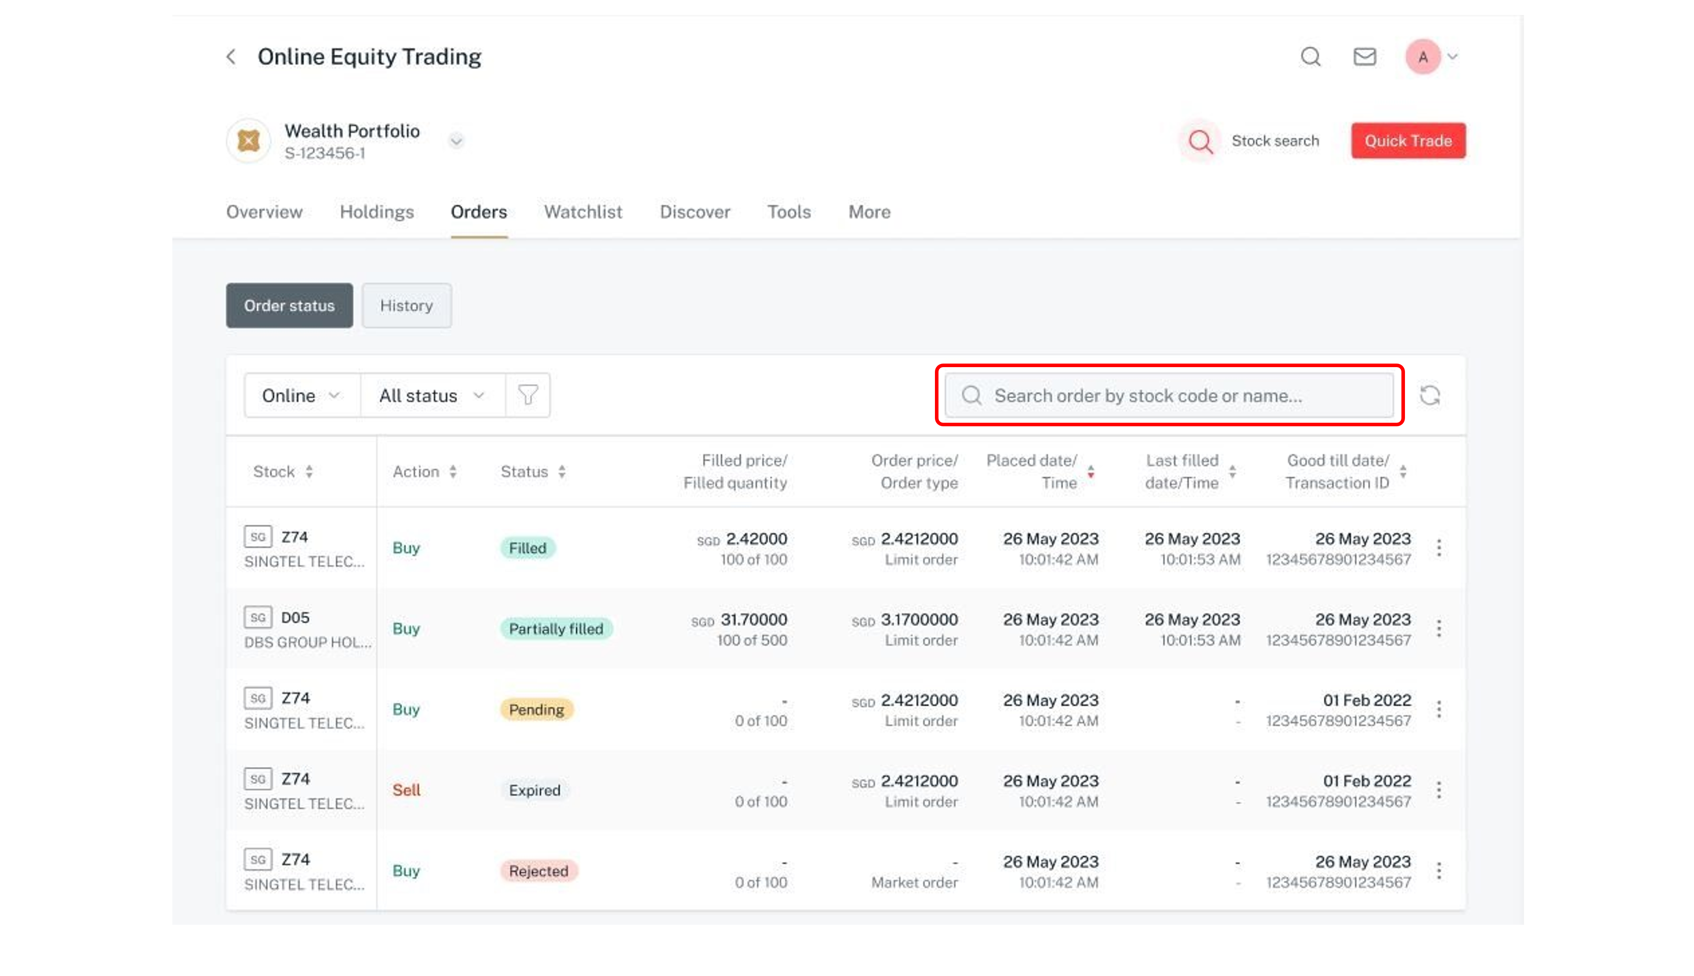Open more options for Rejected Z74 order
1694x976 pixels.
[1439, 871]
